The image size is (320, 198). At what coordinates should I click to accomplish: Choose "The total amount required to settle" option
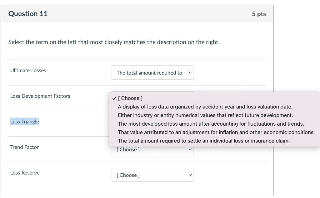click(x=204, y=141)
